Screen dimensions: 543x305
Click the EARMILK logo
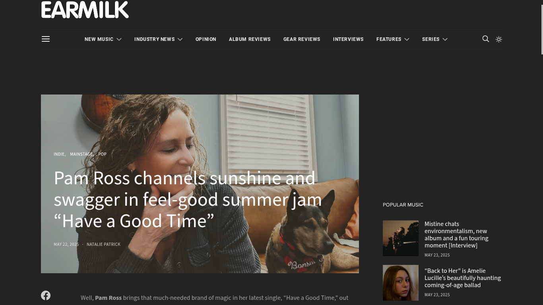tap(85, 10)
